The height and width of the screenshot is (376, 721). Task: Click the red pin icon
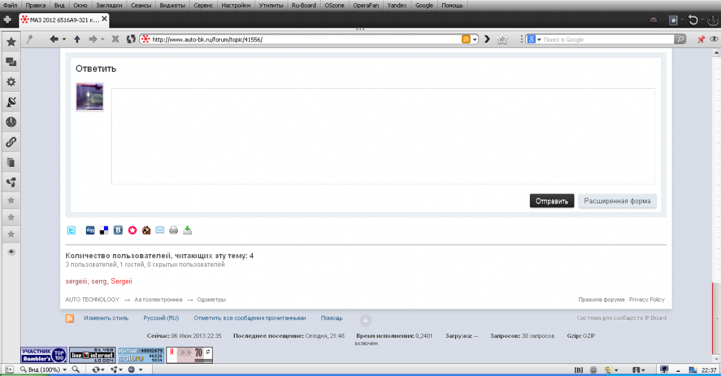pyautogui.click(x=701, y=39)
